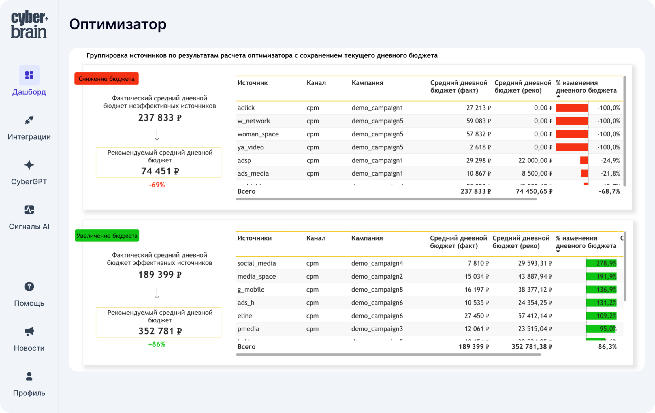Click the Снижение бюджета red badge
Image resolution: width=655 pixels, height=413 pixels.
pyautogui.click(x=106, y=79)
